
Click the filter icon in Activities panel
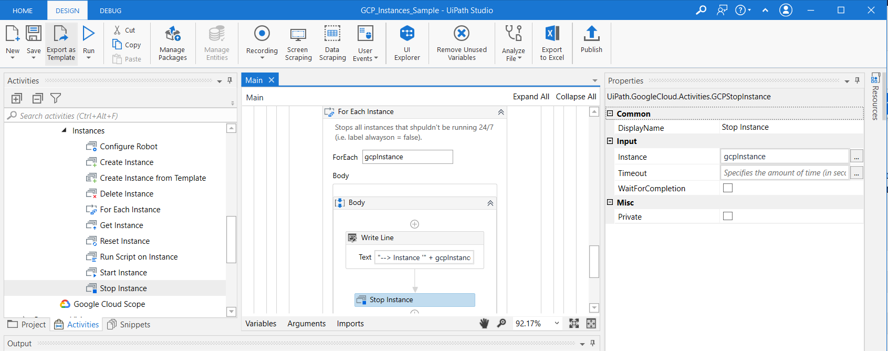[56, 98]
